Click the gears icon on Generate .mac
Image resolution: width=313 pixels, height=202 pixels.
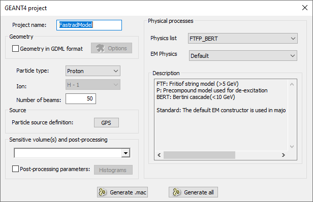103,192
